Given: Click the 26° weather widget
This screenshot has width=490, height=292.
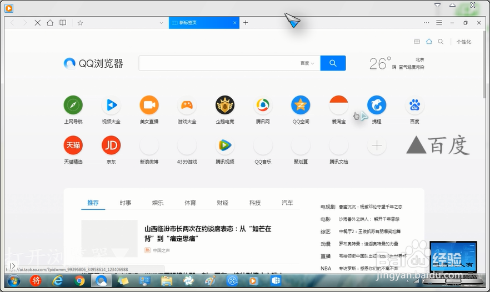Looking at the screenshot, I should [x=396, y=63].
